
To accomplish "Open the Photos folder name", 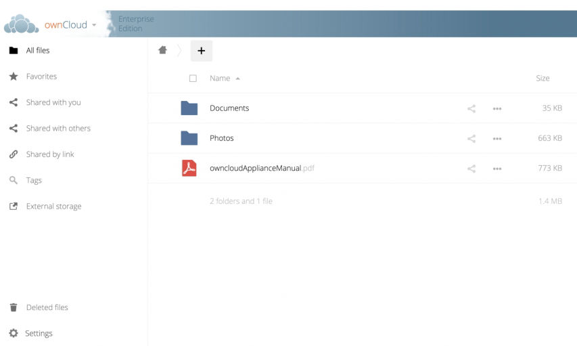I will [x=221, y=138].
